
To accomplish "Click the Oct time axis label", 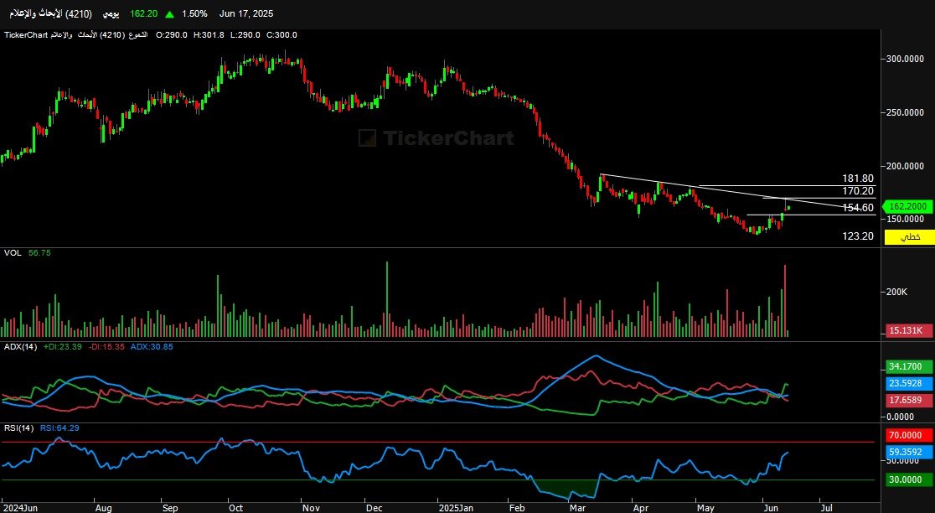I will pyautogui.click(x=235, y=508).
